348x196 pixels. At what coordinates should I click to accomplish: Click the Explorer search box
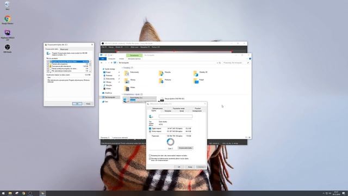pos(237,63)
